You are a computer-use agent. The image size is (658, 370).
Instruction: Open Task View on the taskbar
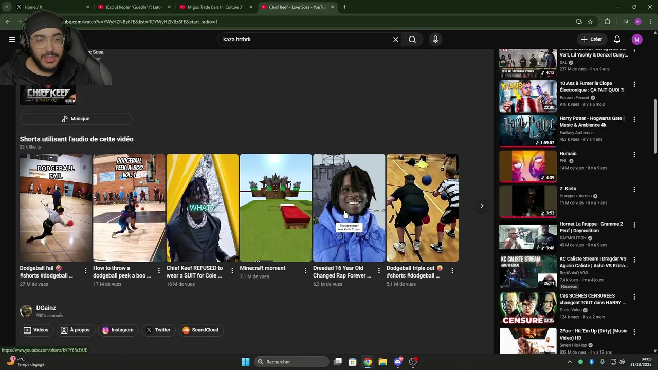click(x=338, y=362)
